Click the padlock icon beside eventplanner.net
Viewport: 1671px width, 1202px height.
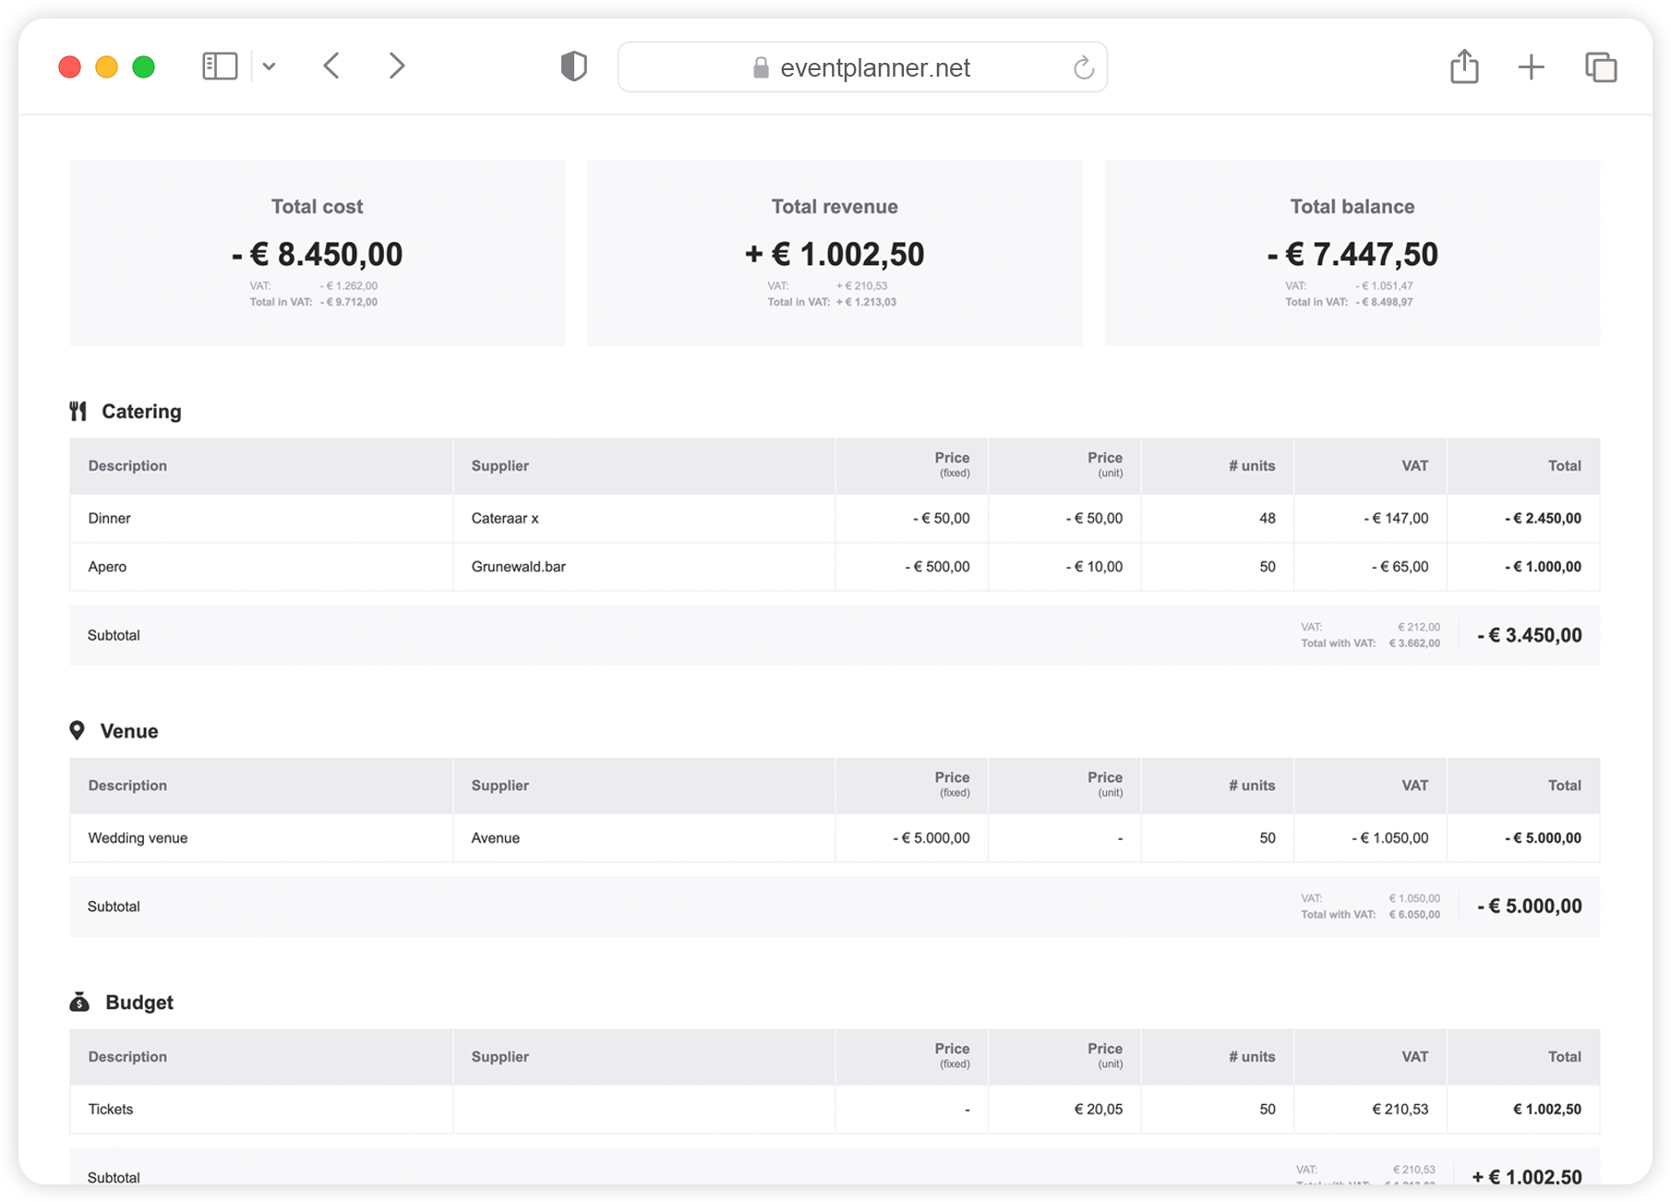[761, 66]
